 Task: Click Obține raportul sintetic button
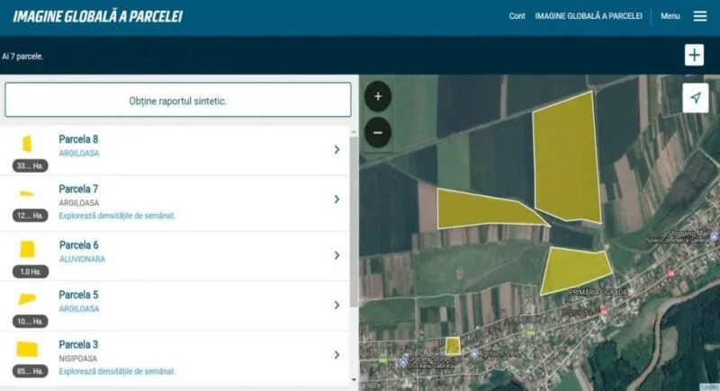pyautogui.click(x=177, y=100)
